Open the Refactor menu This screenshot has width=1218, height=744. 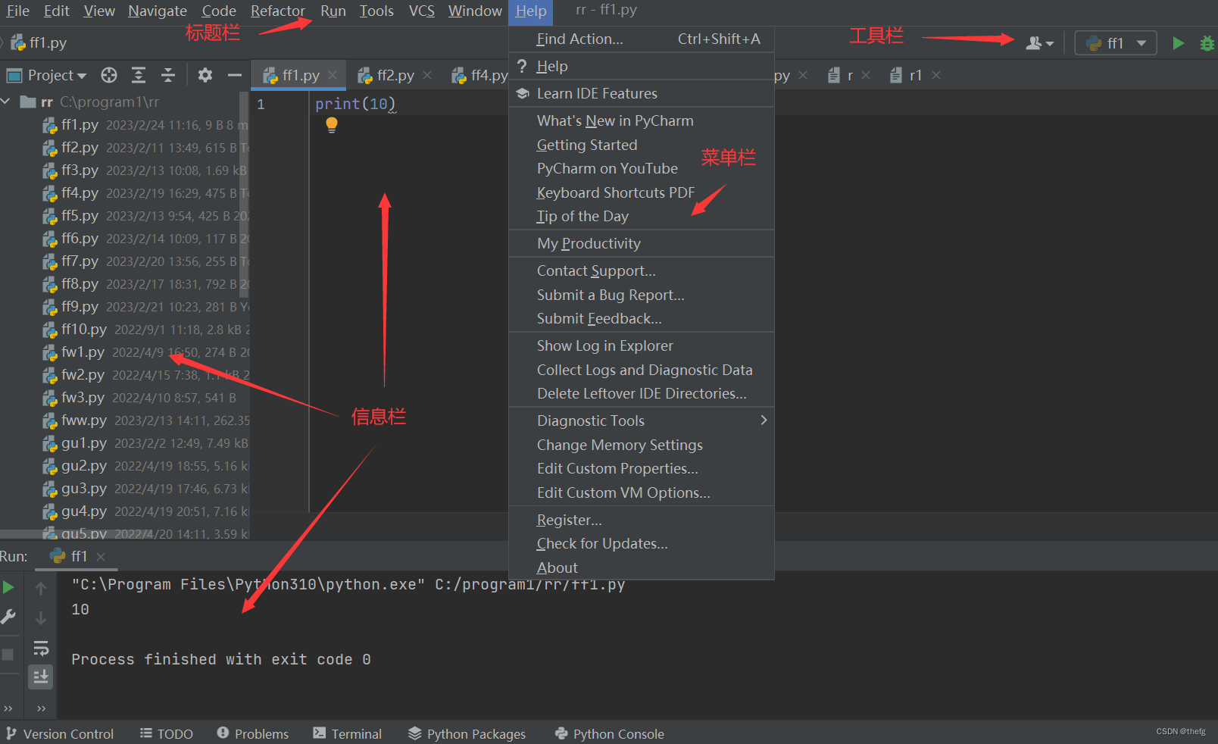coord(277,11)
